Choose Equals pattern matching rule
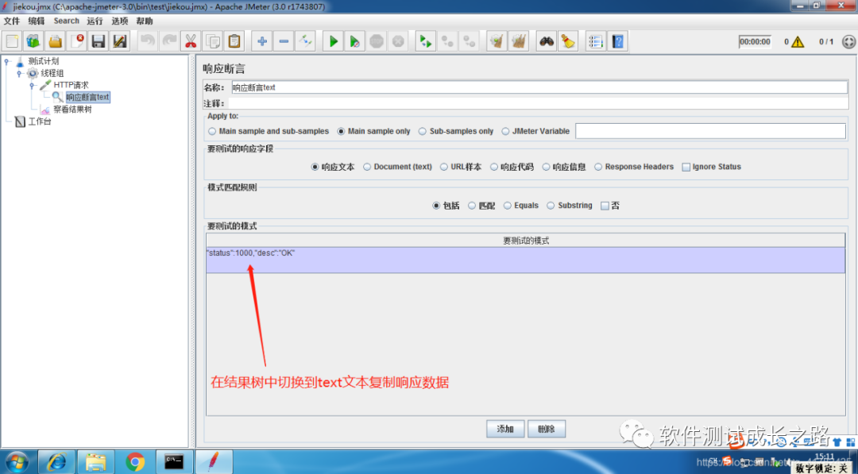The width and height of the screenshot is (858, 474). pos(520,206)
